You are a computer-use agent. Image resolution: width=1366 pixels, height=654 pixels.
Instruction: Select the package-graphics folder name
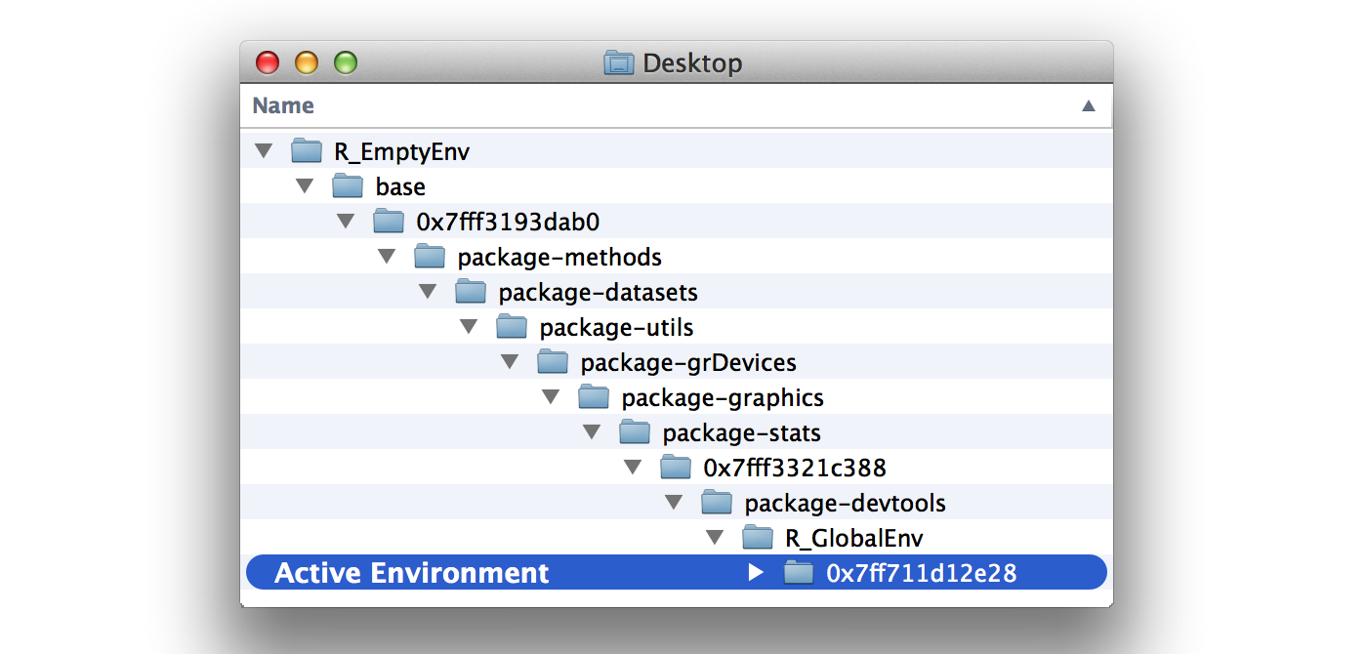[x=723, y=397]
